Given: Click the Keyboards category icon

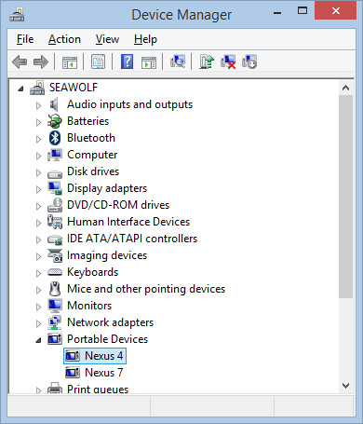Looking at the screenshot, I should tap(55, 272).
